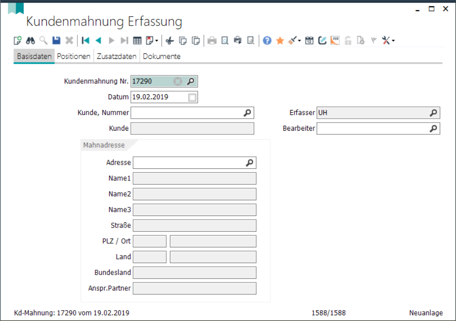This screenshot has width=456, height=321.
Task: Open the Zusatzdaten tab
Action: pos(116,56)
